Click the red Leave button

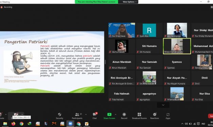click(211, 116)
